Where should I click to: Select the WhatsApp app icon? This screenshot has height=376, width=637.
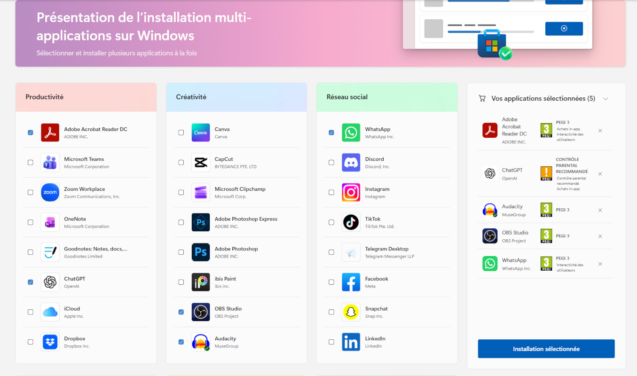351,132
